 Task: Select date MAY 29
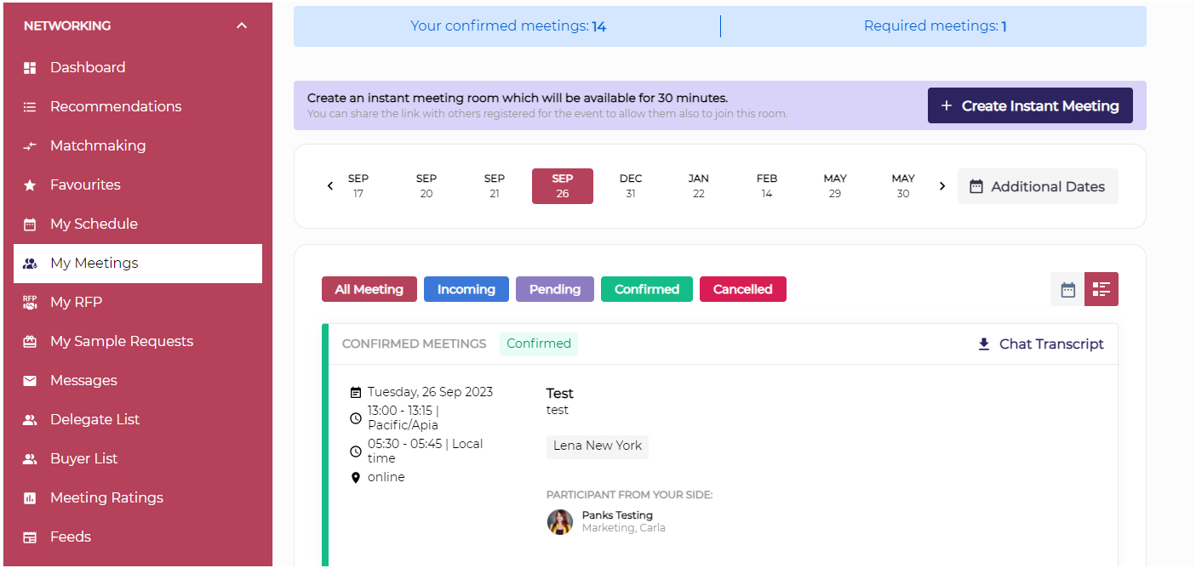[835, 186]
